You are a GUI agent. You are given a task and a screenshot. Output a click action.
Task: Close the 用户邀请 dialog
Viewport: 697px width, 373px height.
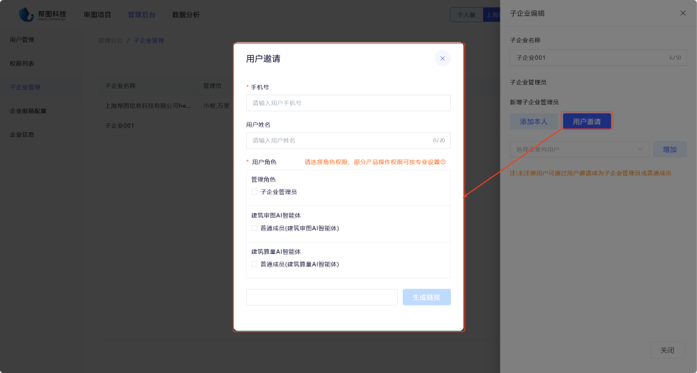[442, 58]
